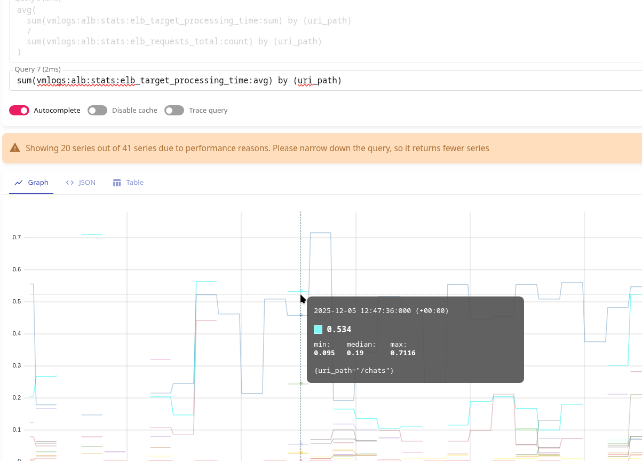Click the uri_path="/chats" label in the tooltip
Viewport: 642px width, 461px height.
(354, 370)
